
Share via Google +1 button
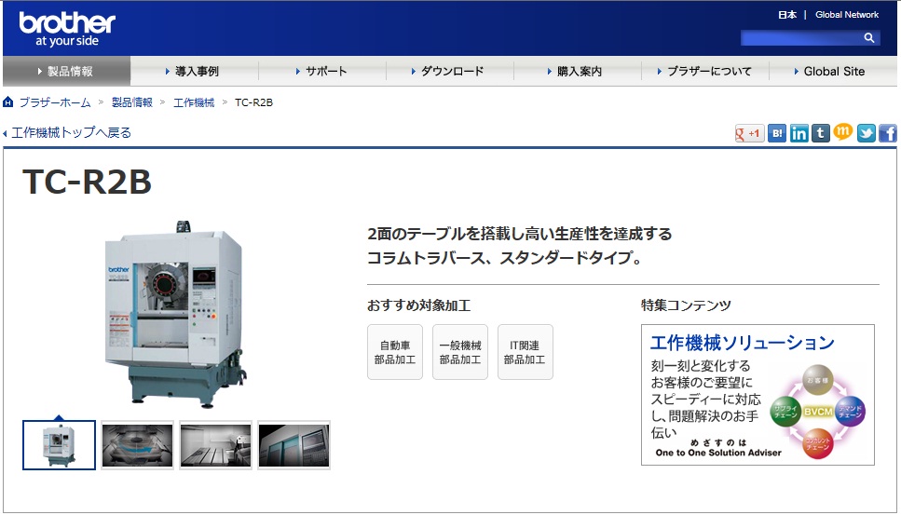tap(749, 133)
